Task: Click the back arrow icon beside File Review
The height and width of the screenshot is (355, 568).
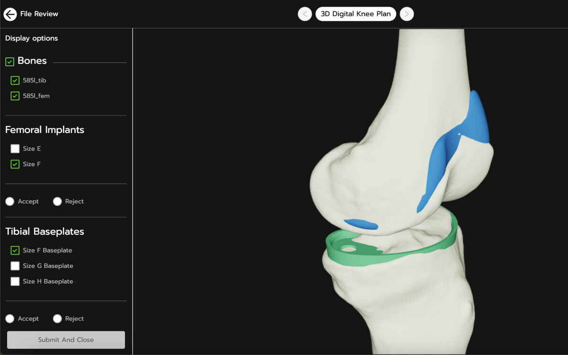Action: 10,14
